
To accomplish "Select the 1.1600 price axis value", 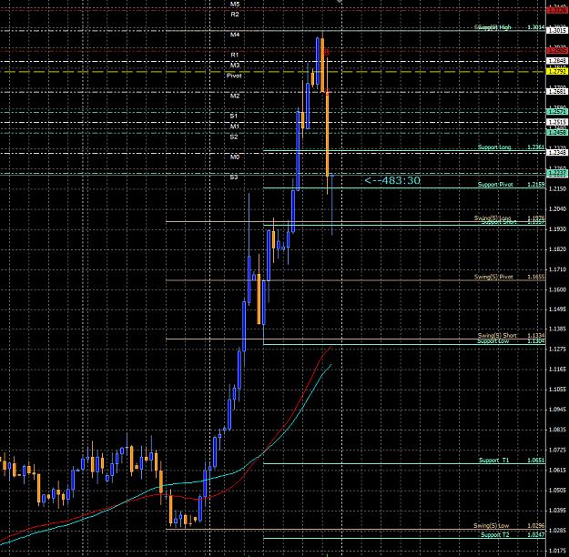I will pyautogui.click(x=557, y=289).
